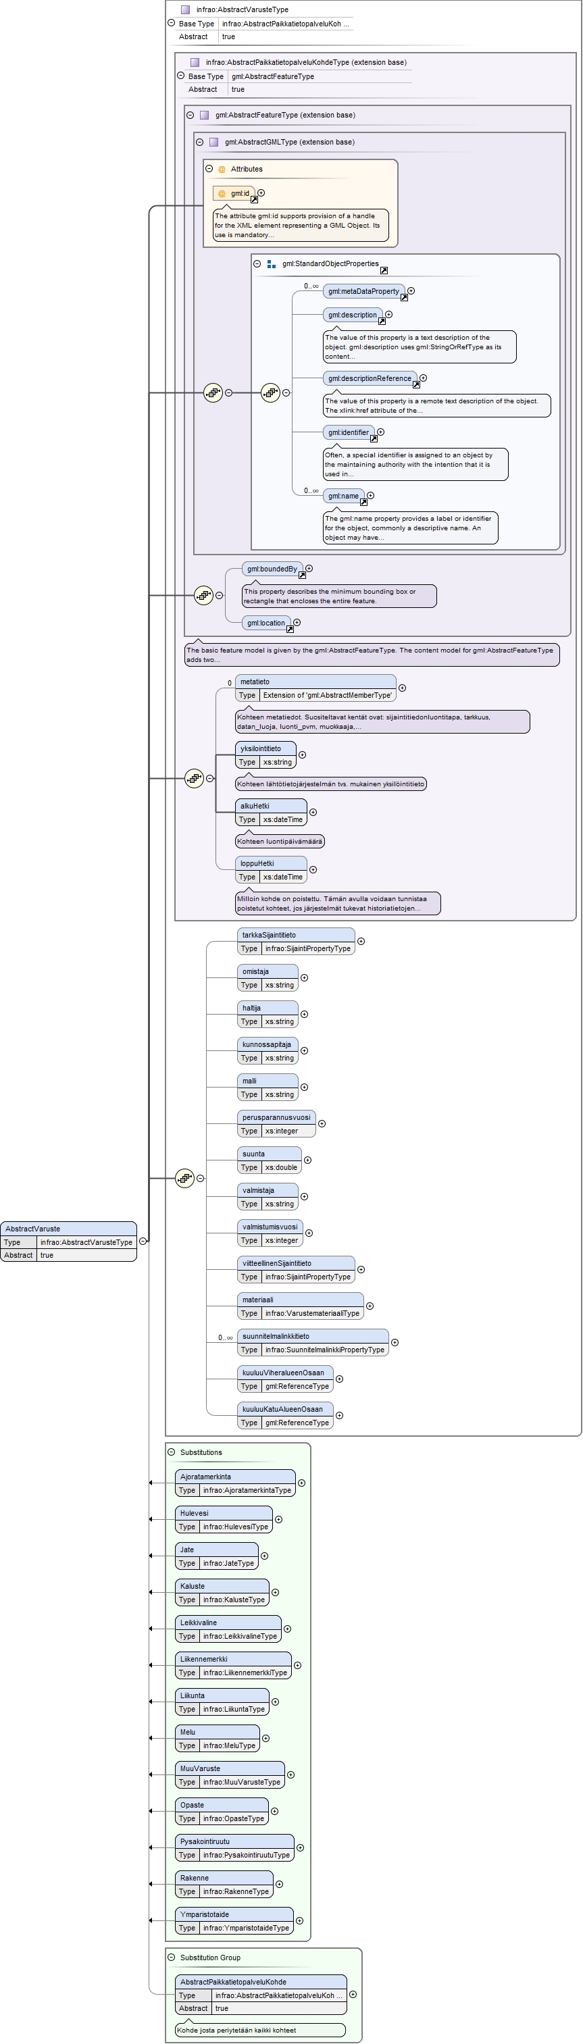Click the gml:StandardObjectProperties reference arrow icon
This screenshot has height=2044, width=583.
click(x=384, y=270)
